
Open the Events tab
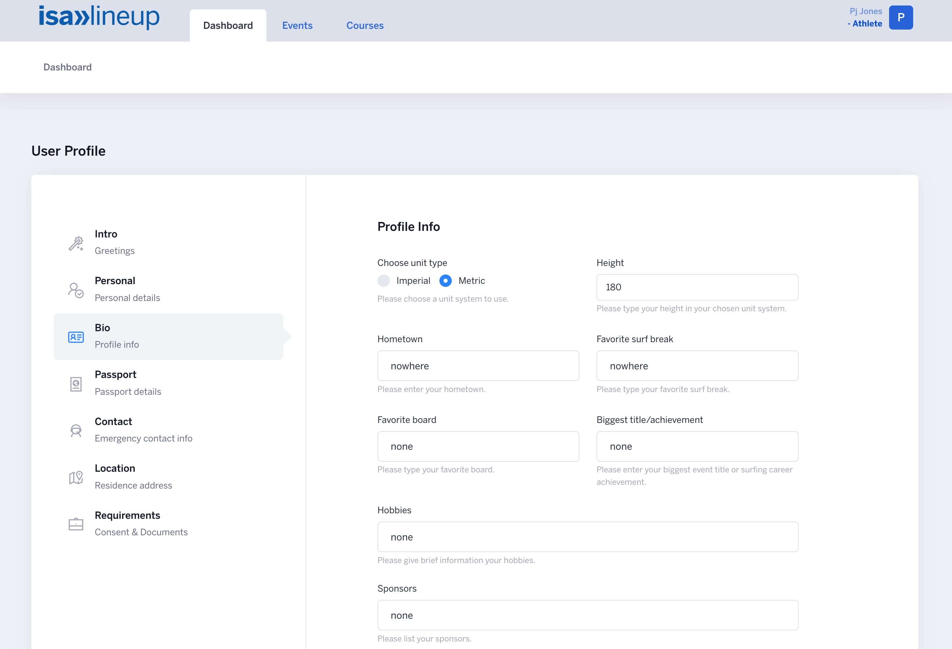pos(297,25)
